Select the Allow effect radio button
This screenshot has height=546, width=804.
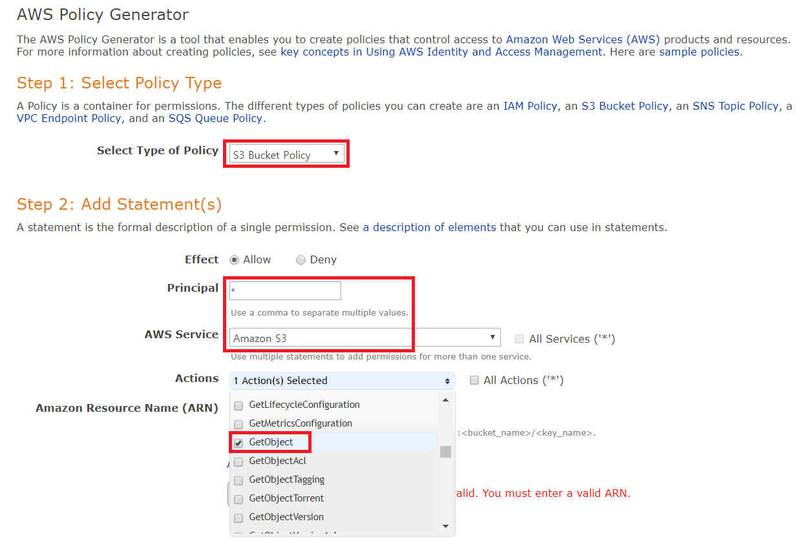coord(235,259)
